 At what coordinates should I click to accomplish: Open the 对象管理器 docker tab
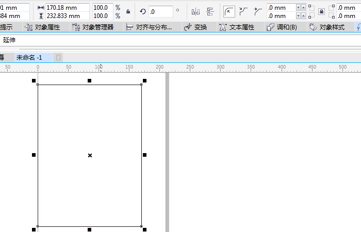click(x=93, y=27)
